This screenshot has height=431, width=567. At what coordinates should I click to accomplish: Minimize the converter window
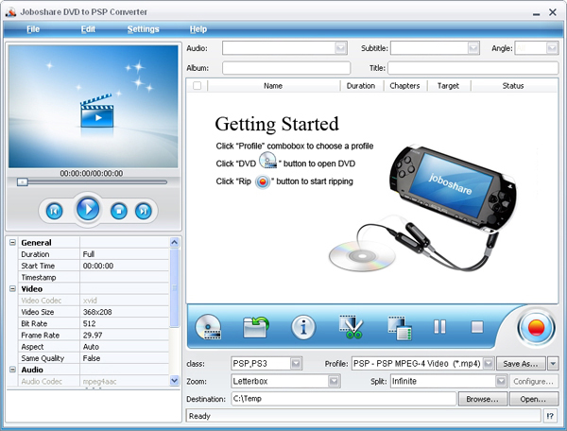click(x=536, y=12)
